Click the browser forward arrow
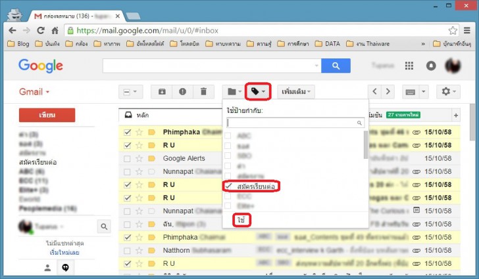Viewport: 479px width, 279px height. (26, 30)
